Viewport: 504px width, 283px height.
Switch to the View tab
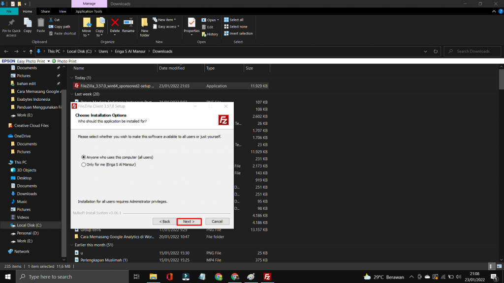pyautogui.click(x=62, y=11)
